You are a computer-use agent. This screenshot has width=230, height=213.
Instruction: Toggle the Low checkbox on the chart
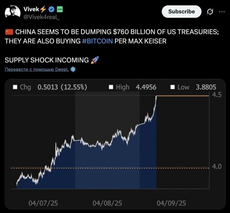[x=172, y=87]
